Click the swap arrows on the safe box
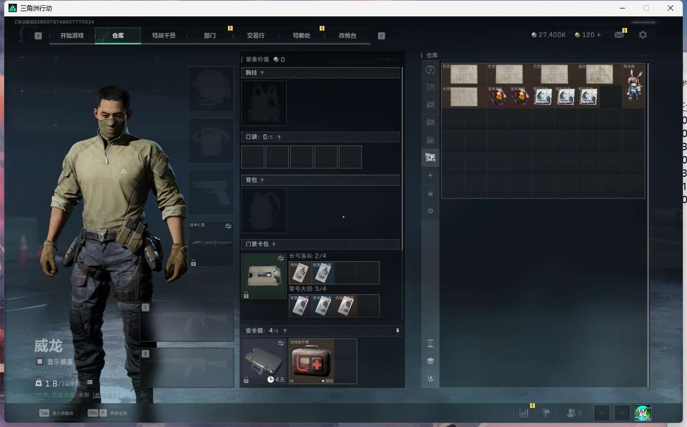This screenshot has width=687, height=427. [281, 343]
